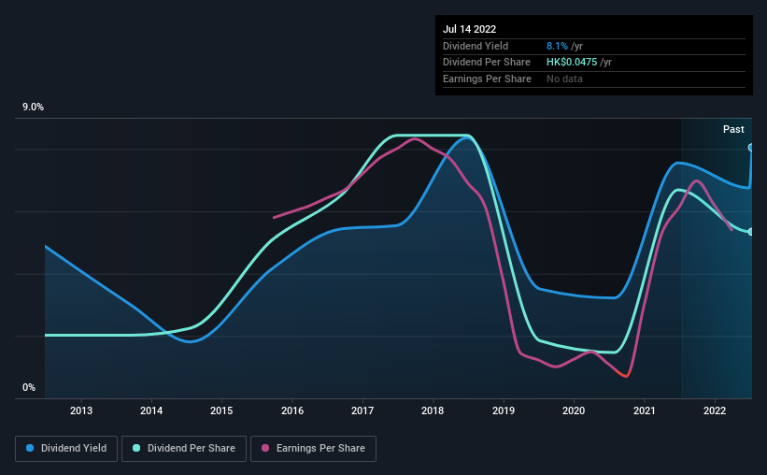This screenshot has width=767, height=475.
Task: Click the Past region label
Action: (733, 129)
